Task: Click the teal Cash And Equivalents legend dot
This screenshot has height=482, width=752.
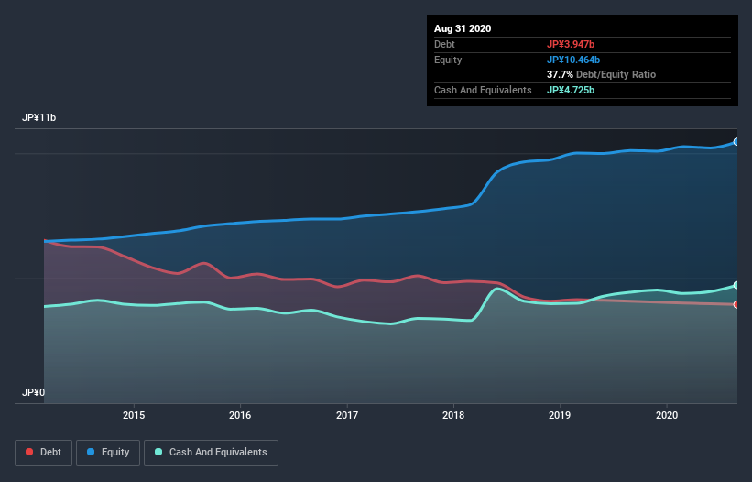Action: pyautogui.click(x=158, y=452)
